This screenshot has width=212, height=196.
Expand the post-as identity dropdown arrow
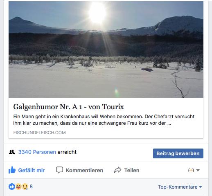198,170
